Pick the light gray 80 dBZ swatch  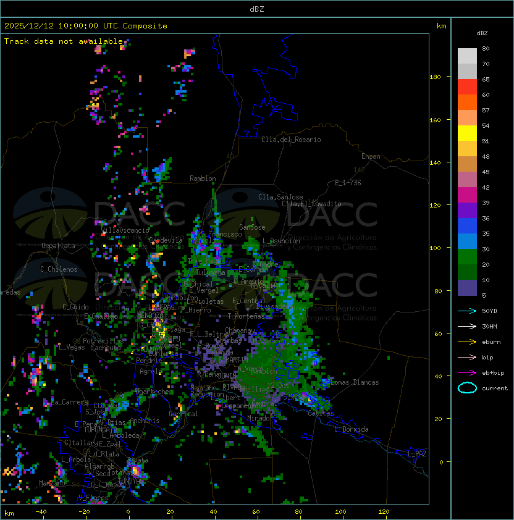click(x=467, y=56)
